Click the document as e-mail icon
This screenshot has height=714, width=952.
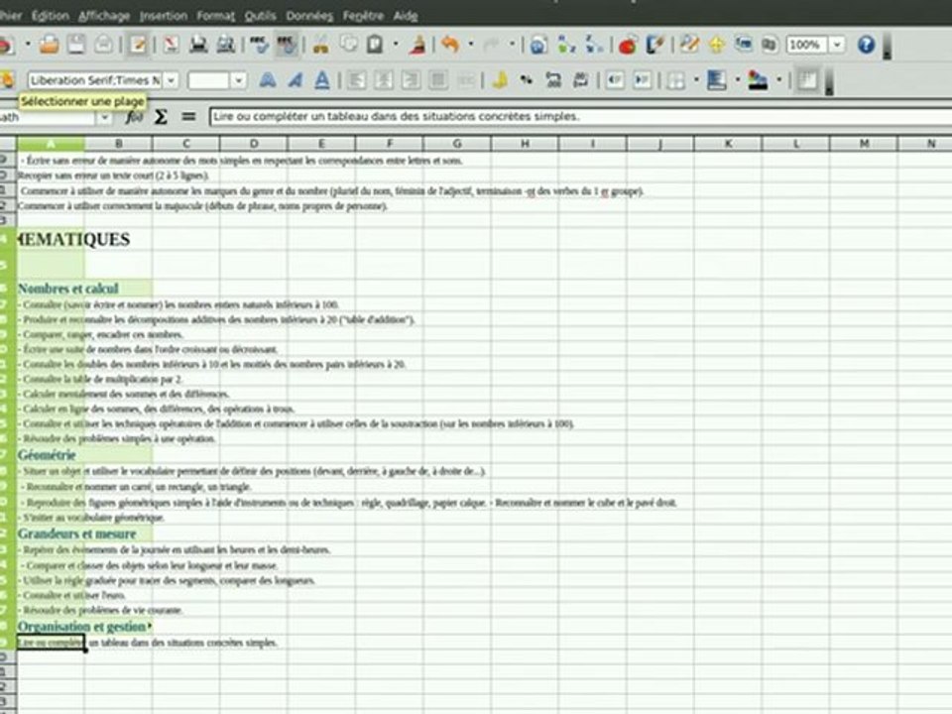[104, 45]
